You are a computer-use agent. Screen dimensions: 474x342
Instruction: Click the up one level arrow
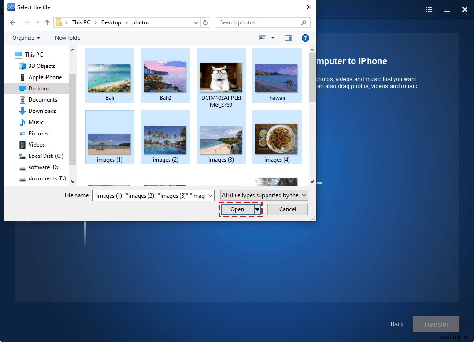pos(47,22)
